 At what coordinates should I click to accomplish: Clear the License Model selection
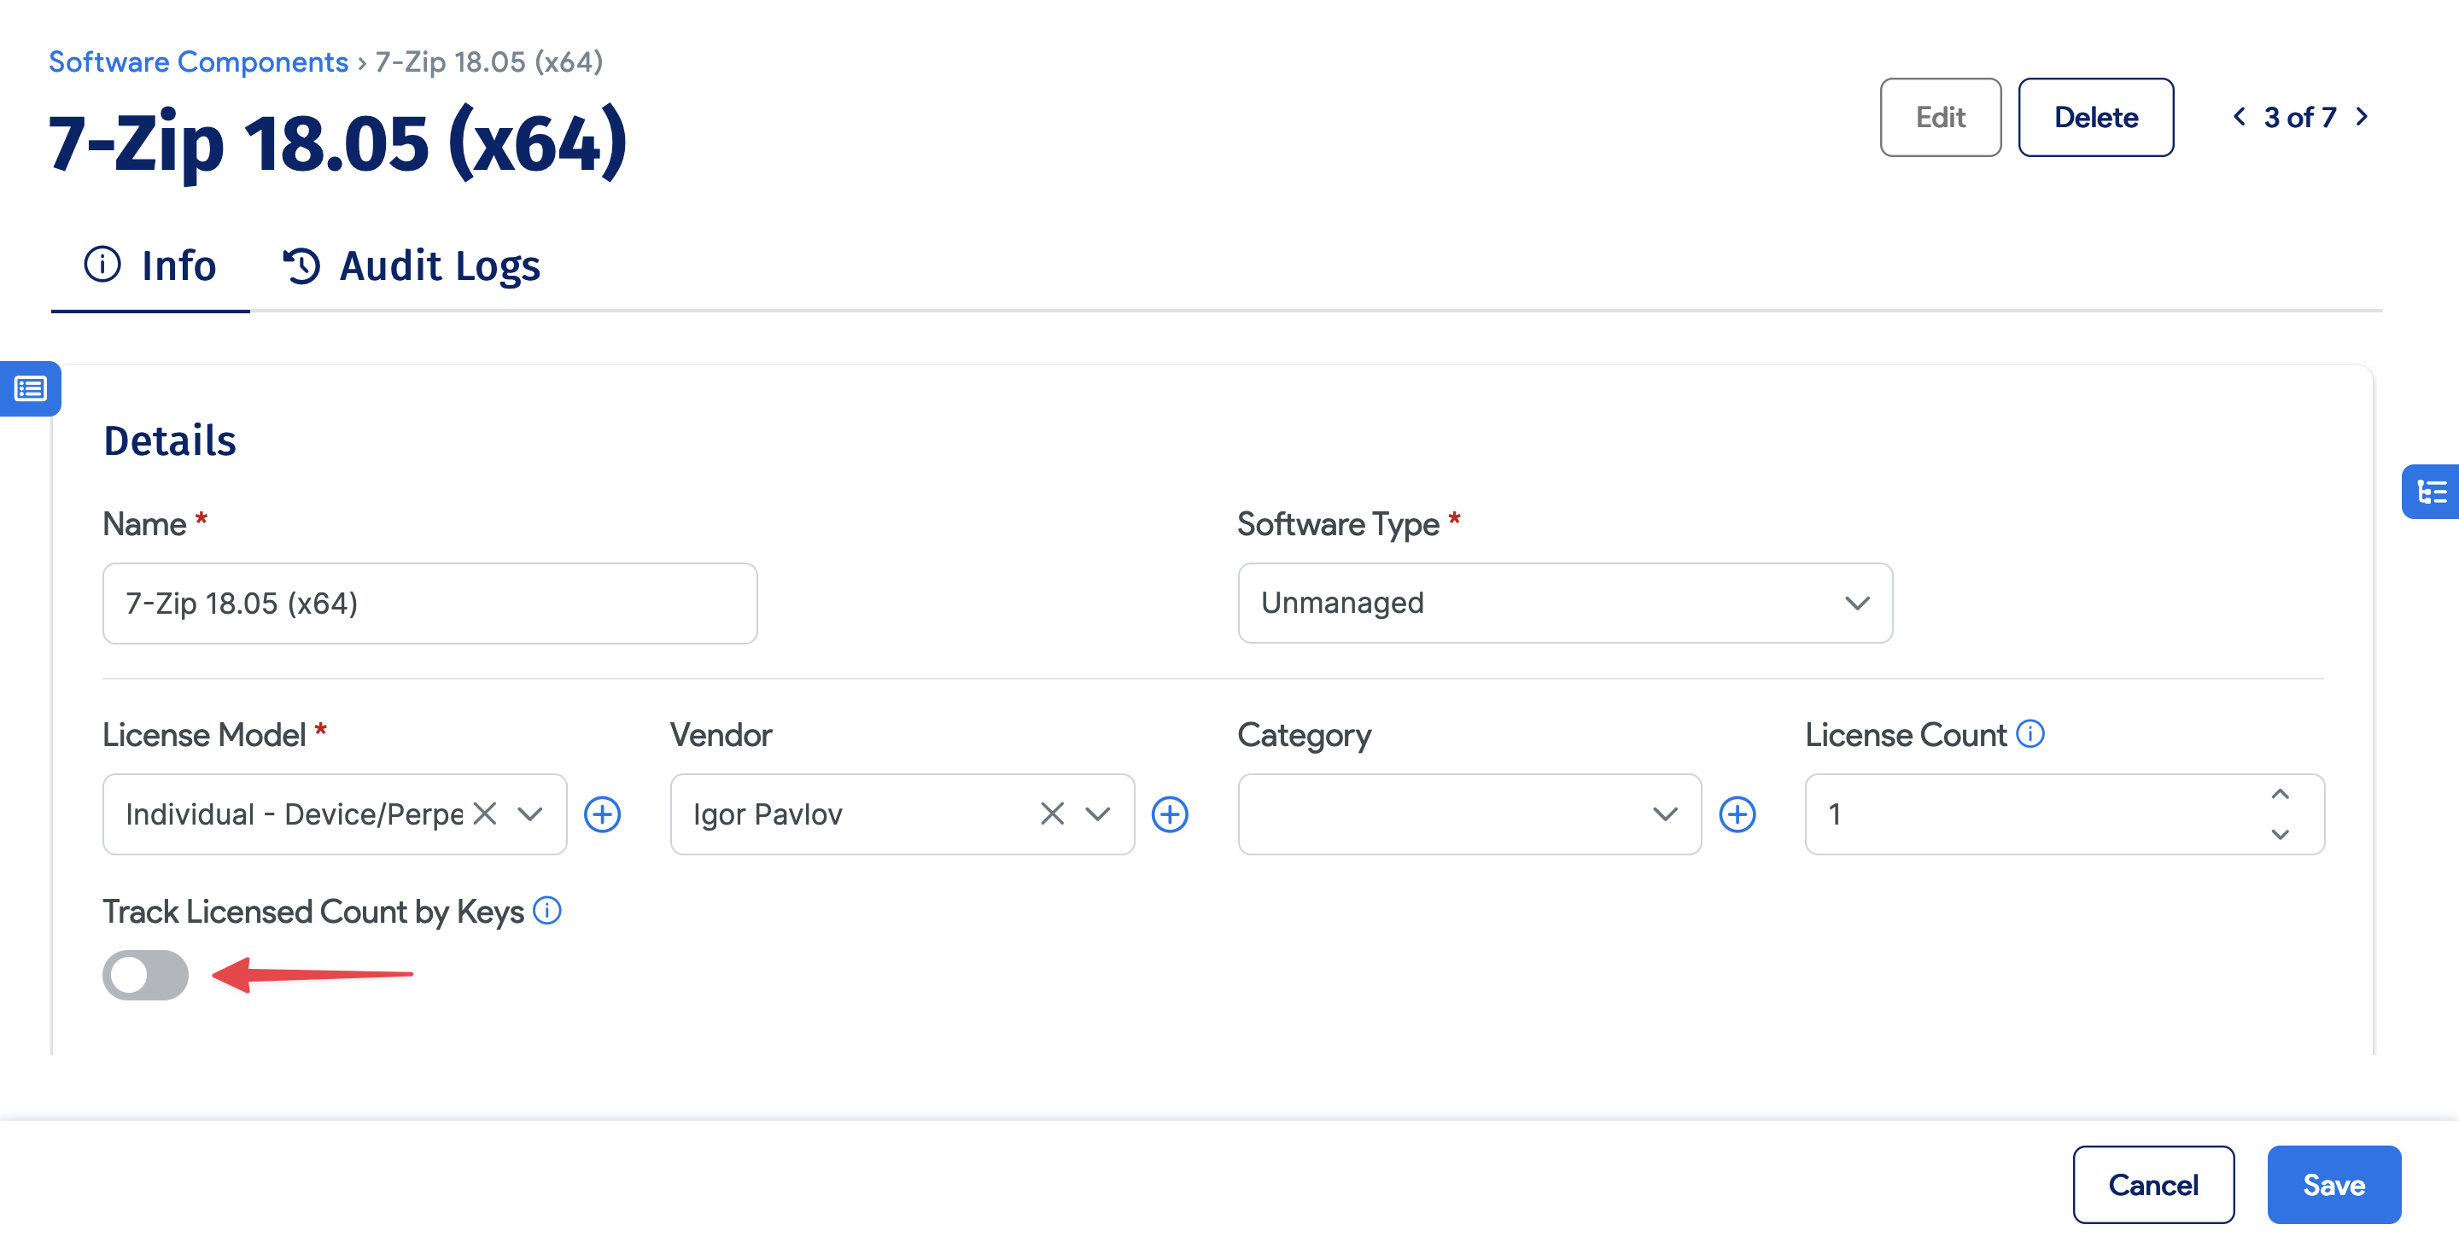[485, 814]
